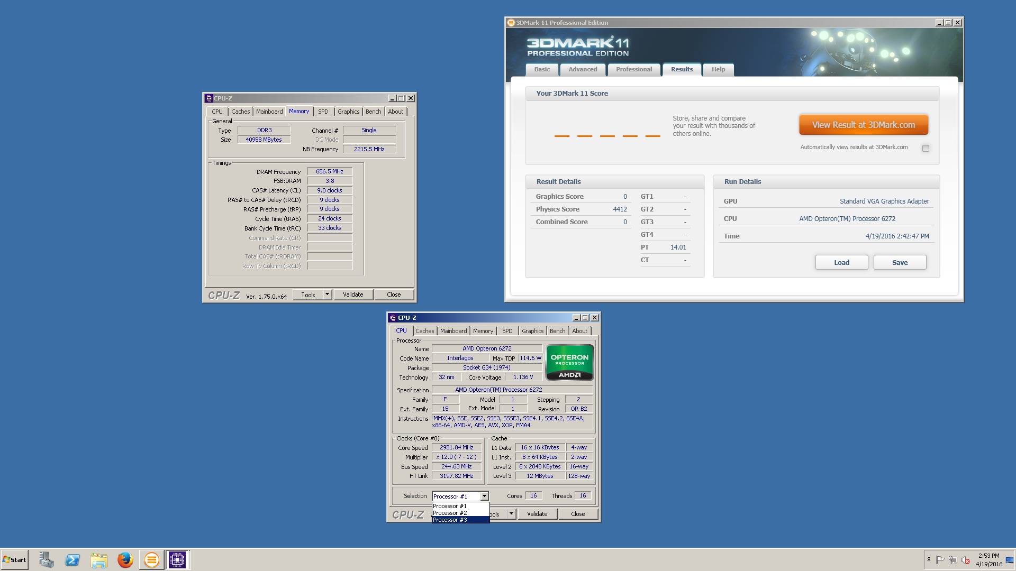Launch Windows PowerShell from the taskbar
The height and width of the screenshot is (571, 1016).
[72, 559]
